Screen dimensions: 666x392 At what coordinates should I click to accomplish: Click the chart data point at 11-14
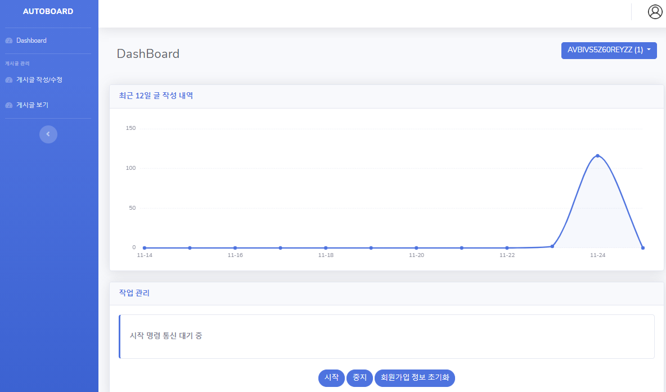pyautogui.click(x=145, y=247)
